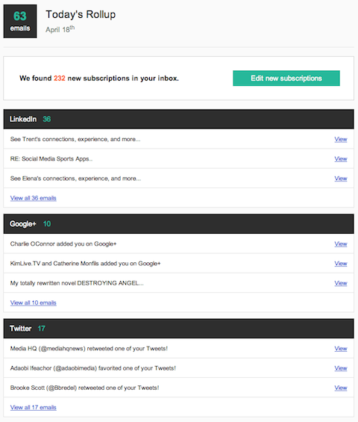Select the LinkedIn section header
The width and height of the screenshot is (358, 422).
tap(178, 119)
